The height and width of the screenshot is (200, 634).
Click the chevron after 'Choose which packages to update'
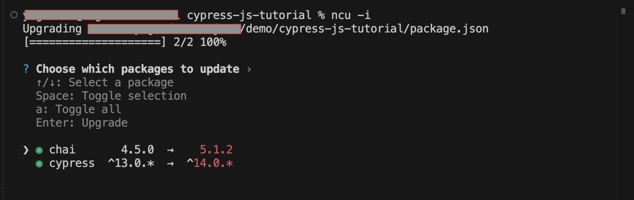click(249, 69)
